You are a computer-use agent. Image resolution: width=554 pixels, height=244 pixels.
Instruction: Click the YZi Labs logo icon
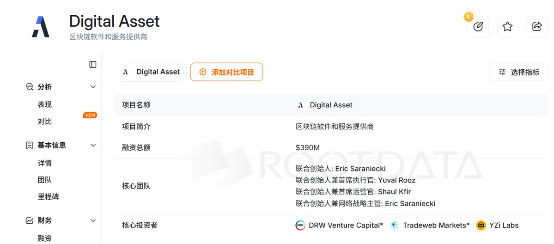[481, 226]
